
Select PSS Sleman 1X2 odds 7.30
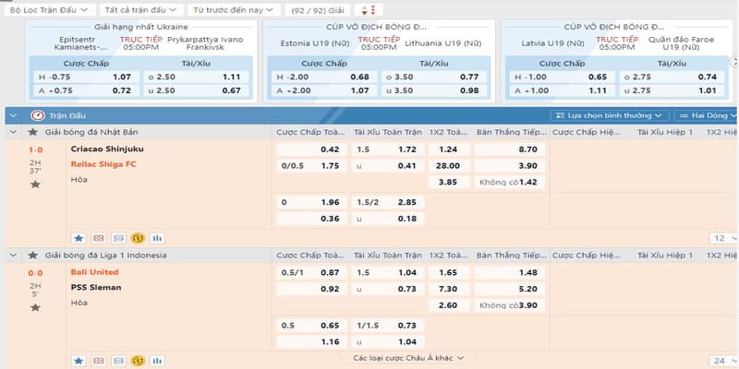[449, 289]
